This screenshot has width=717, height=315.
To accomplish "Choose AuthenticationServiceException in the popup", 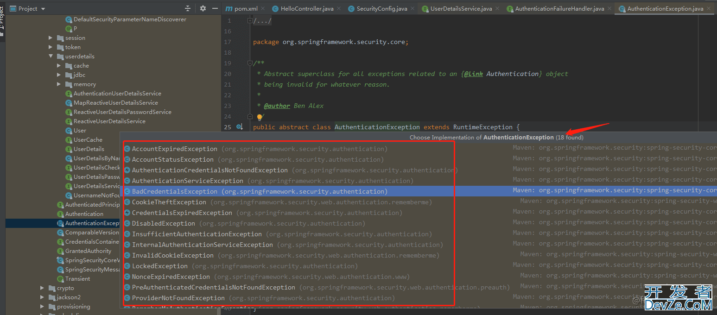I will 418,181.
